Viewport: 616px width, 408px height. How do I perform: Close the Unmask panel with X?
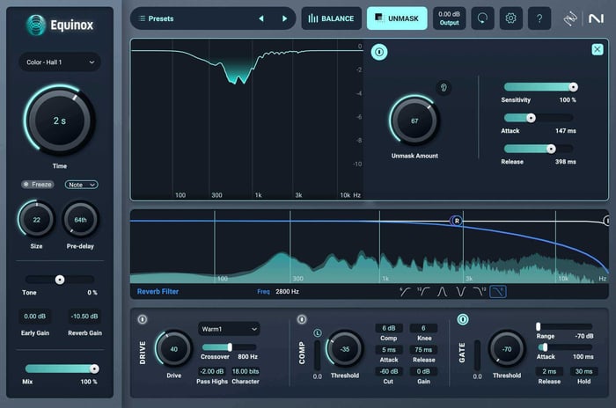tap(598, 49)
